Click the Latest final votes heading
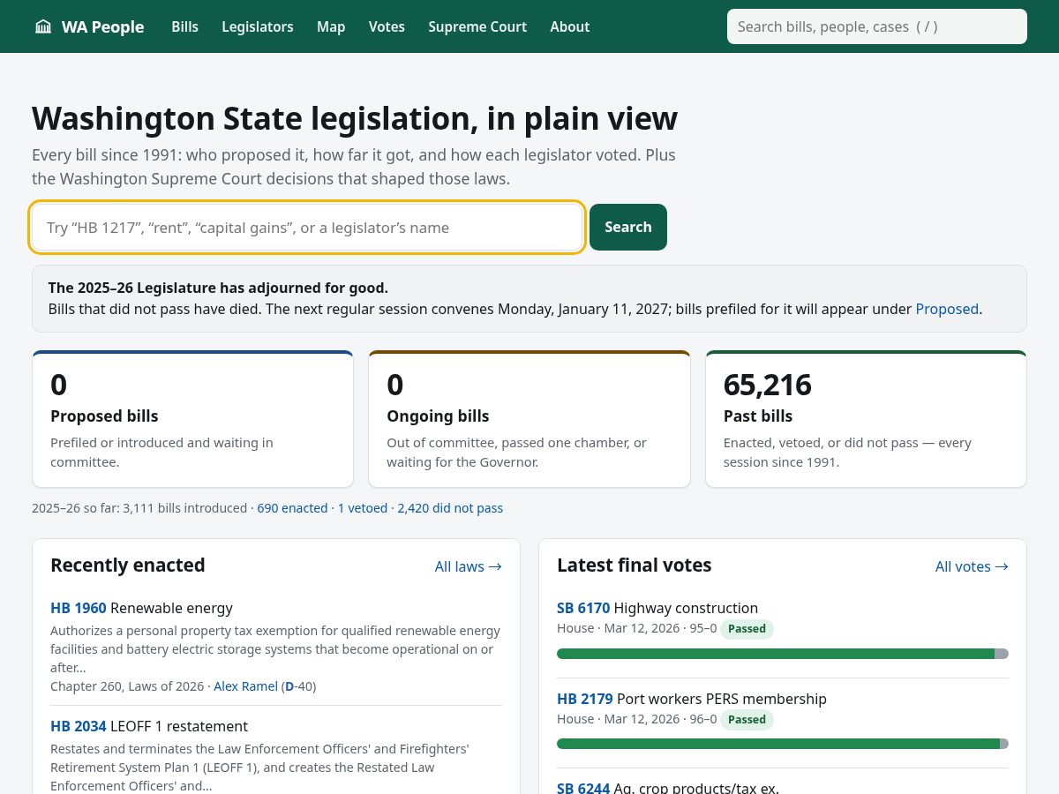 click(x=635, y=566)
